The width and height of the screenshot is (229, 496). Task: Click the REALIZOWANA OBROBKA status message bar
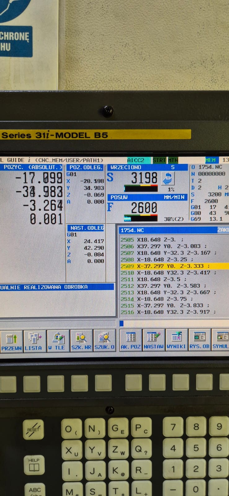point(57,287)
